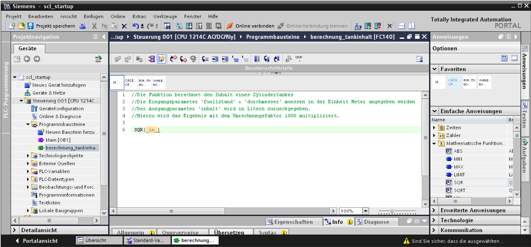
Task: Click the new project icon in the toolbar
Action: [12, 26]
